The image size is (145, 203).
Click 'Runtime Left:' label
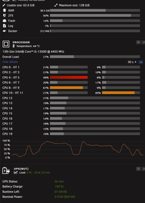click(11, 192)
